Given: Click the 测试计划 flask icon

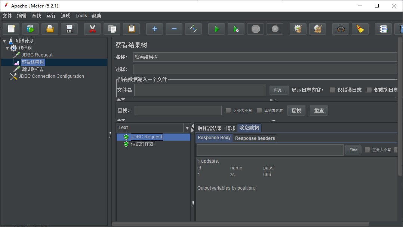Looking at the screenshot, I should coord(10,41).
